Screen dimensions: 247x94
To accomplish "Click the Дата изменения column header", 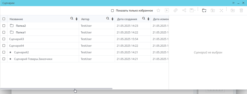I will 161,19.
